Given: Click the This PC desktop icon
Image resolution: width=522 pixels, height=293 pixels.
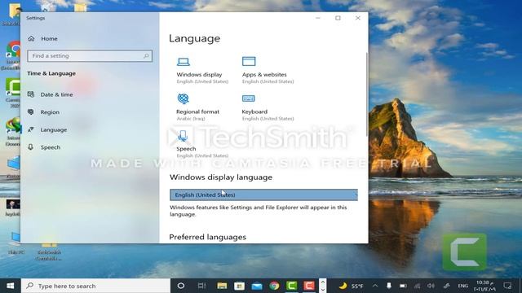Looking at the screenshot, I should pyautogui.click(x=15, y=243).
